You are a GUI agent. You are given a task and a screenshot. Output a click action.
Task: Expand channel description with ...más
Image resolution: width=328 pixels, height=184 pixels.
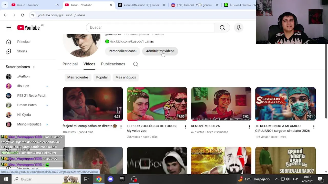pyautogui.click(x=149, y=41)
